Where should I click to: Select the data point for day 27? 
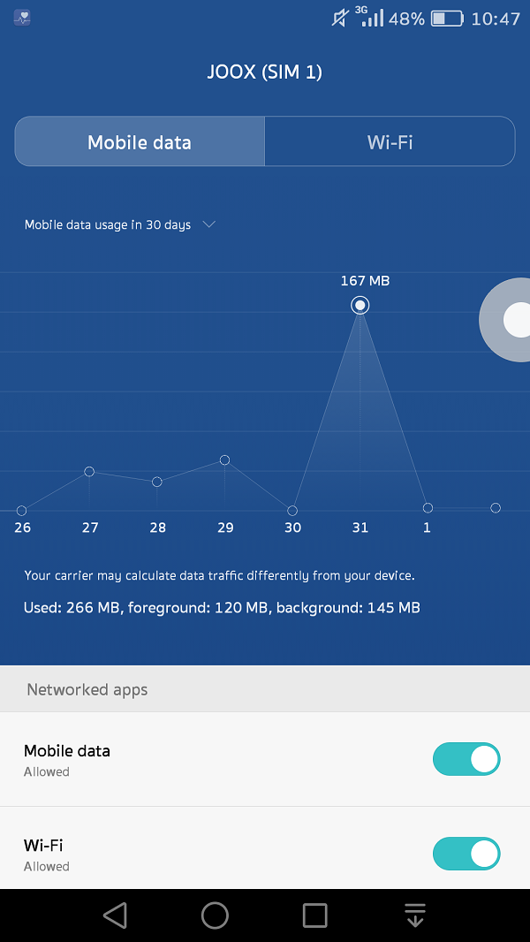89,472
